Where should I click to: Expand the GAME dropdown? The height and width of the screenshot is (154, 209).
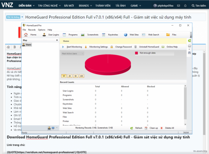pyautogui.click(x=140, y=6)
